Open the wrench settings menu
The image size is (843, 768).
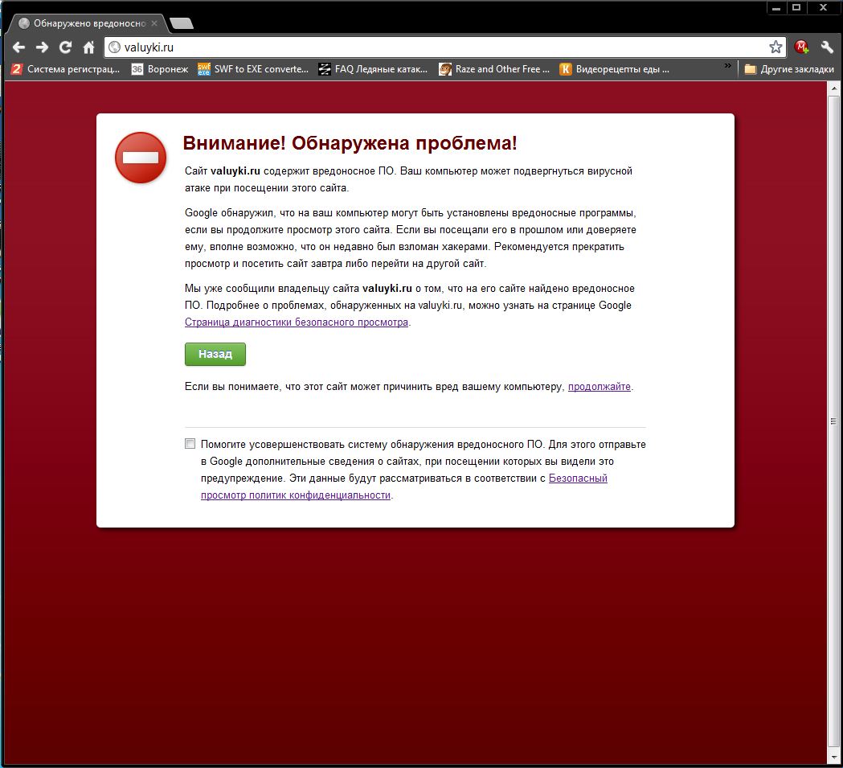[827, 47]
